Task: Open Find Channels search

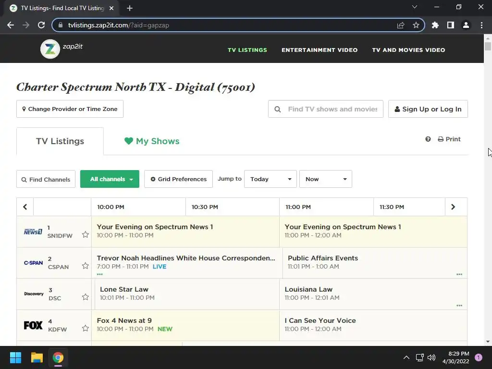Action: coord(46,179)
